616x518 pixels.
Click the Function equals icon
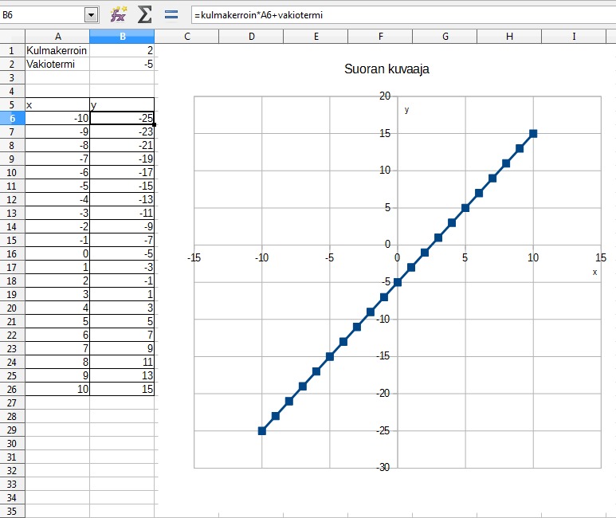(x=171, y=15)
